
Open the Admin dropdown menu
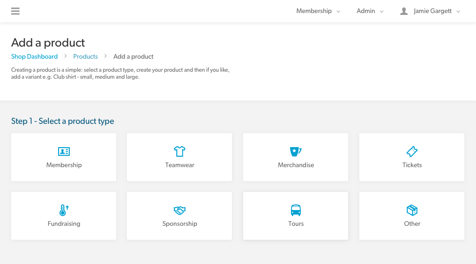[x=370, y=11]
